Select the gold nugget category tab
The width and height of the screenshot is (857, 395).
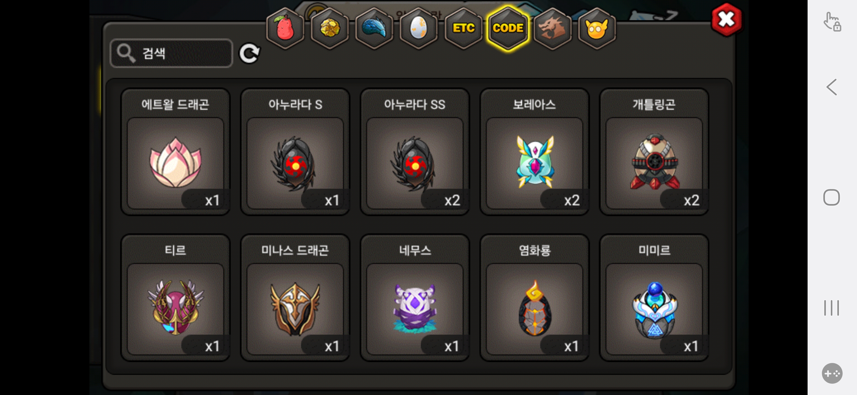329,28
